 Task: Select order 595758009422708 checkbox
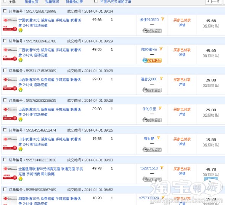(x=5, y=41)
